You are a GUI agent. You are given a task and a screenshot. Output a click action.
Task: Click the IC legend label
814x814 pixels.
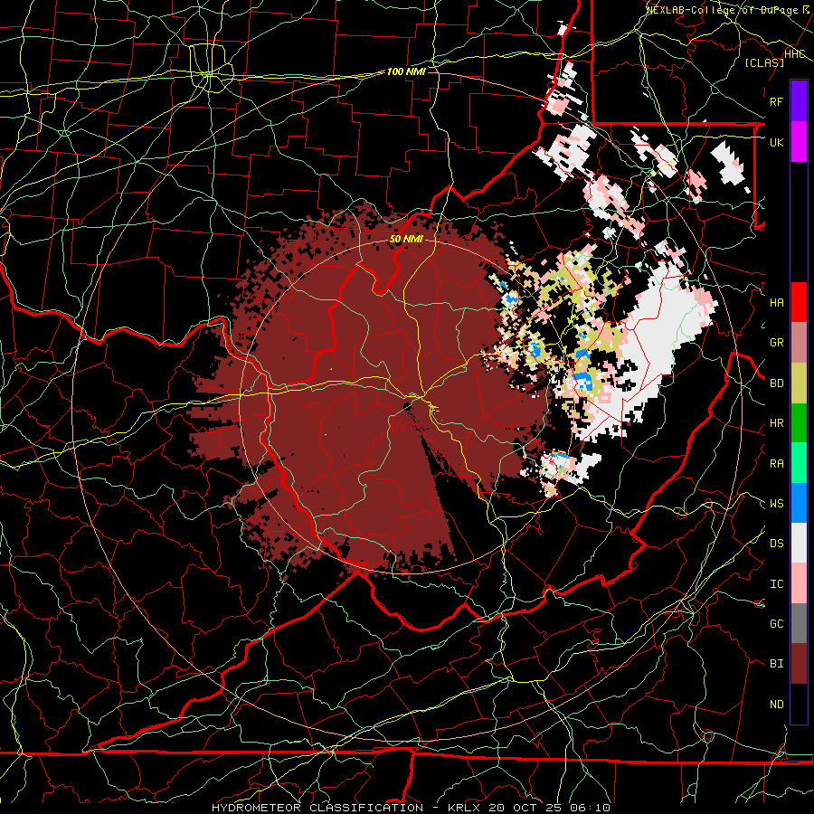(776, 584)
